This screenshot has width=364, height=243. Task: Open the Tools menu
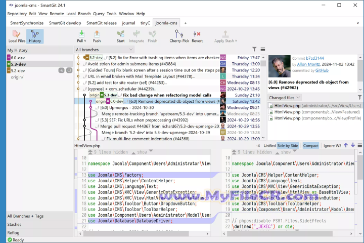point(111,14)
